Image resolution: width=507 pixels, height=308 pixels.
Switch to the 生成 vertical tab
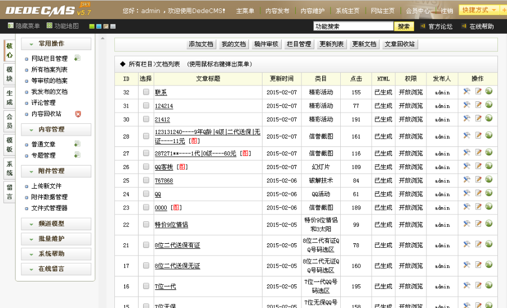pos(10,97)
